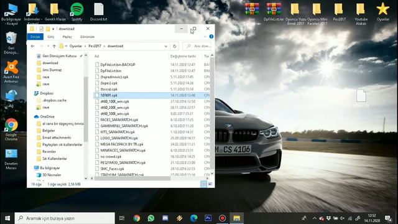Launch Google Chrome from the desktop shortcut
Screen dimensions: 398x224
(x=11, y=129)
